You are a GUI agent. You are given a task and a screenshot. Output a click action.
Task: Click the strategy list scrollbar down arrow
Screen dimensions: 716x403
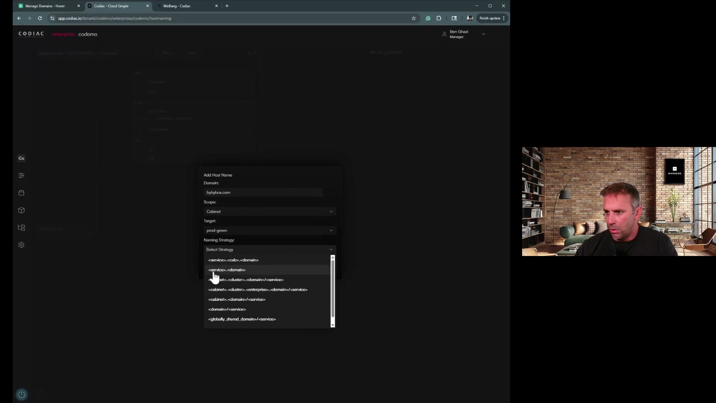tap(333, 325)
